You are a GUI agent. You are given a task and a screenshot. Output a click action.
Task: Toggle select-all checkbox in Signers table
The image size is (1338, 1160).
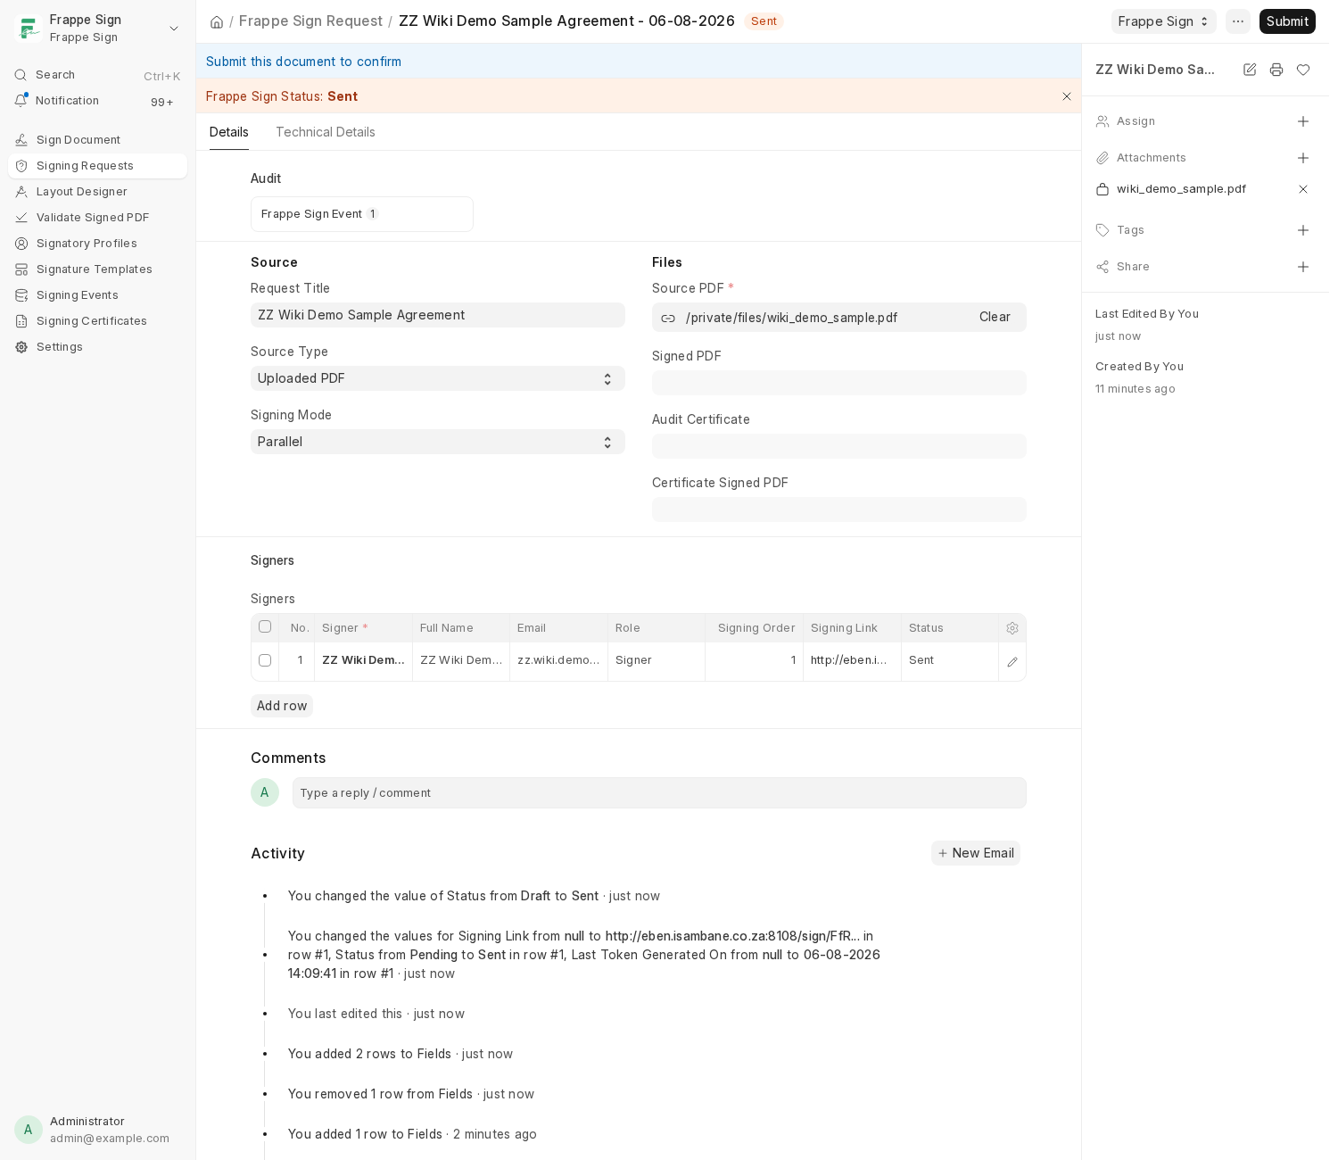pyautogui.click(x=265, y=626)
